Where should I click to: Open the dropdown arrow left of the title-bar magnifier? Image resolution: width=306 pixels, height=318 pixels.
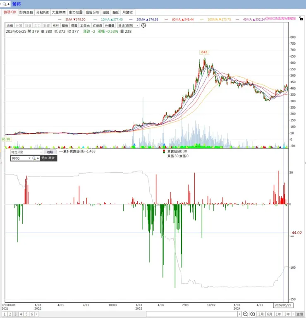tap(0, 4)
